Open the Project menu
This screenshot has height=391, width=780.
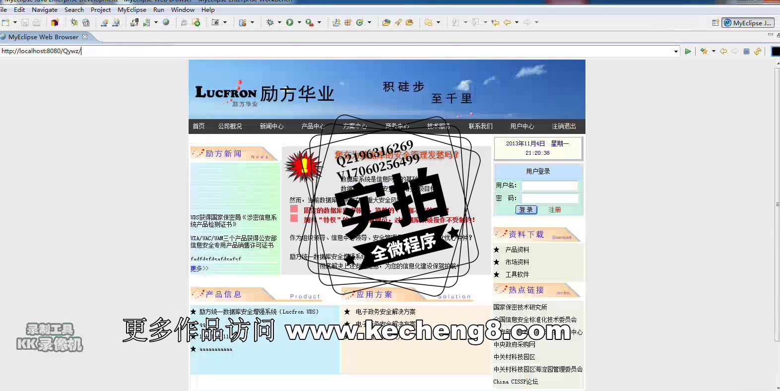point(101,9)
